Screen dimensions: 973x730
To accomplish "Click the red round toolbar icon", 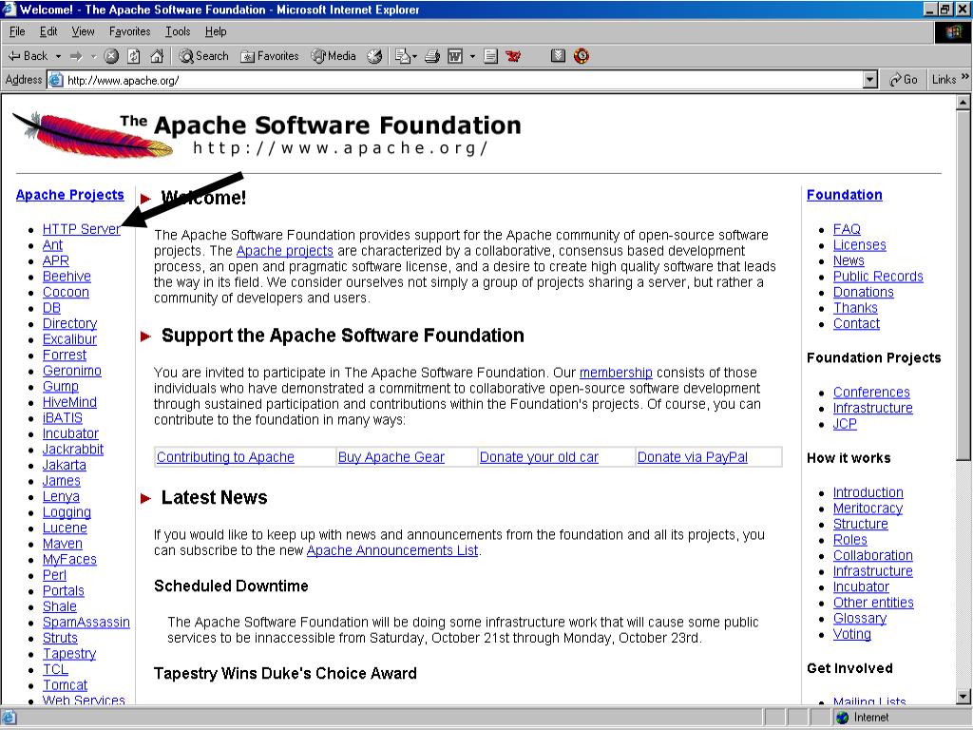I will (x=582, y=56).
